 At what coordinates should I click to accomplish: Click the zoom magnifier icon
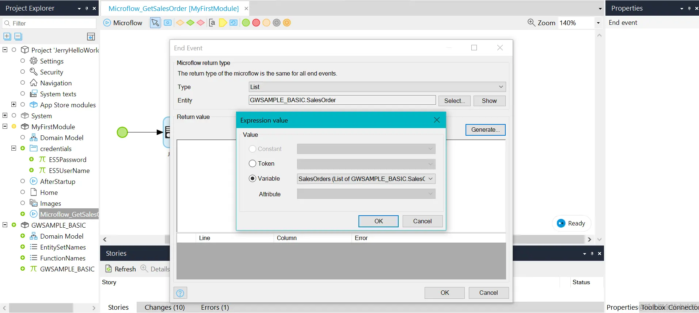[531, 23]
